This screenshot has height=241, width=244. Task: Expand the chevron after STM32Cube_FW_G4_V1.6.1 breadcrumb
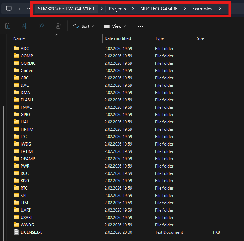(102, 9)
